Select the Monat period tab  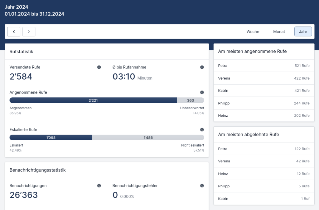279,31
